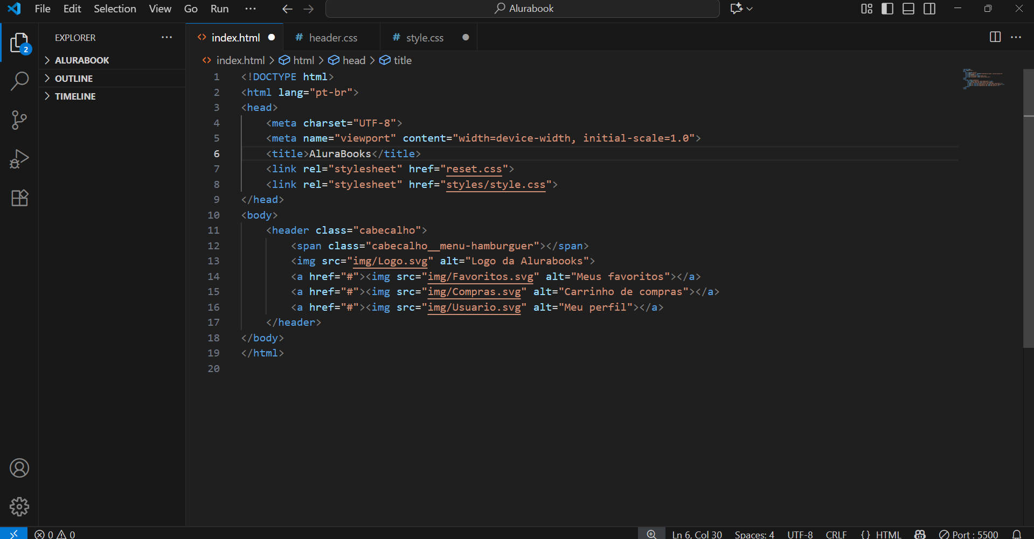The width and height of the screenshot is (1034, 539).
Task: Open the Source Control view
Action: click(19, 120)
